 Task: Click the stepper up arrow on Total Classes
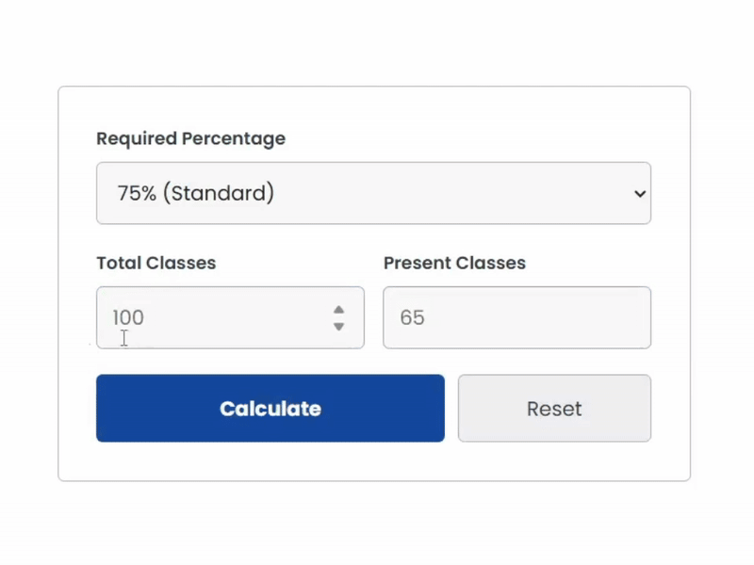pos(338,310)
